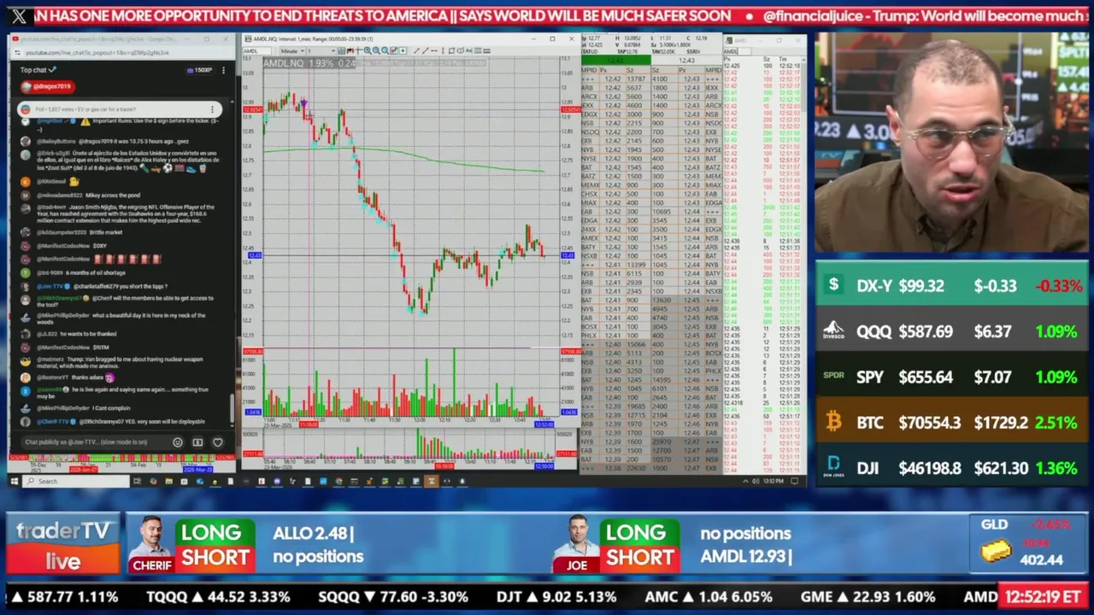Select the long diagonal ray line tool
Screen dimensions: 1094x615
pyautogui.click(x=425, y=50)
